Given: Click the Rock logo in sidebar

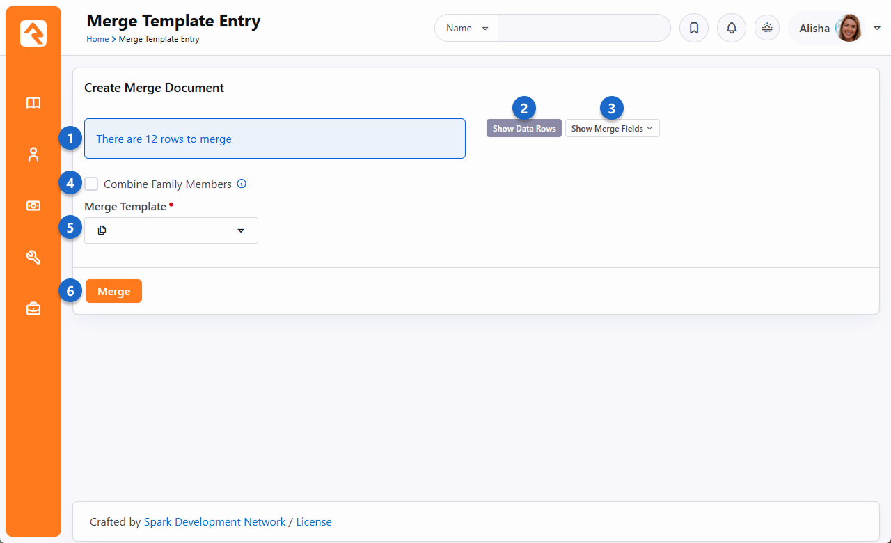Looking at the screenshot, I should pyautogui.click(x=33, y=33).
